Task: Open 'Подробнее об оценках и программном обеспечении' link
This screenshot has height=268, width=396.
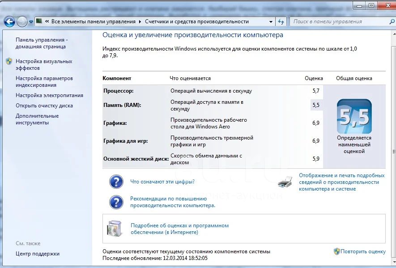Action: coord(179,229)
